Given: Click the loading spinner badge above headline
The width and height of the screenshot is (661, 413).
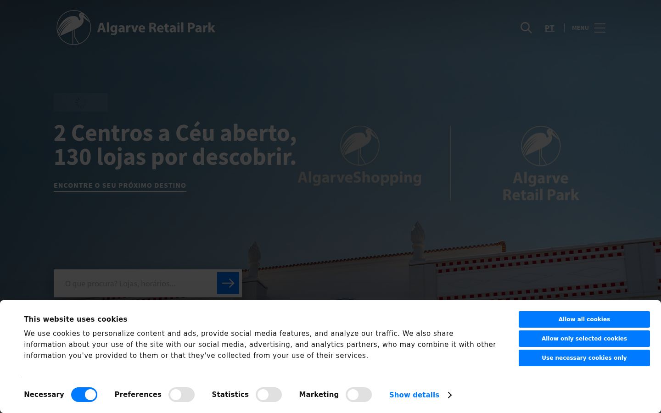Looking at the screenshot, I should point(81,102).
